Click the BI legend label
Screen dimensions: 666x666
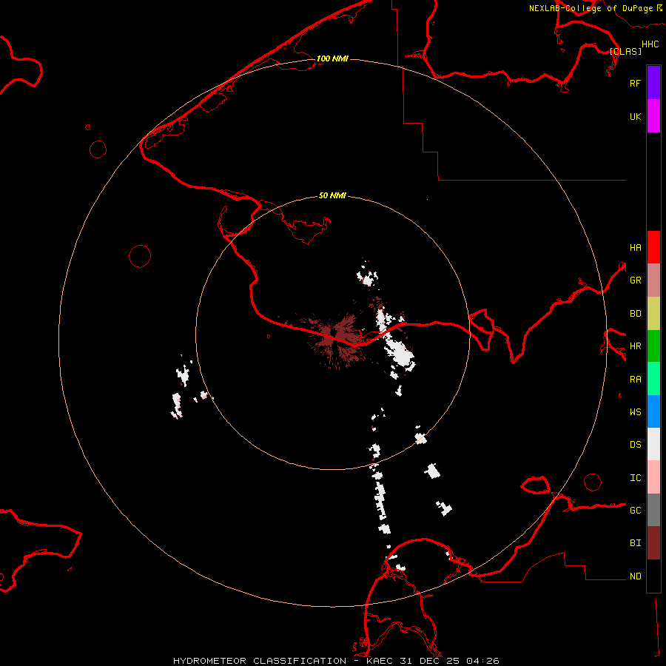coord(635,543)
